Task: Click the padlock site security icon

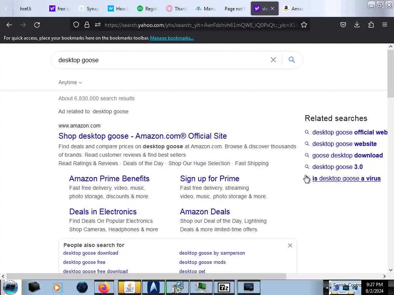Action: (x=87, y=25)
